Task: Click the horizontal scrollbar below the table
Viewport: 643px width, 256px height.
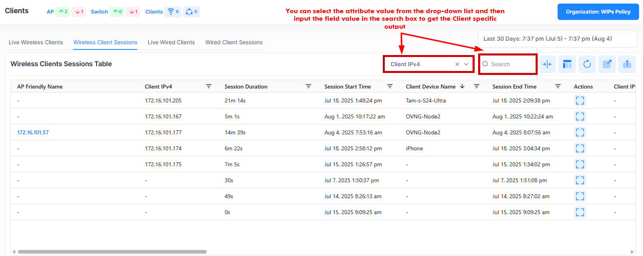Action: pyautogui.click(x=112, y=252)
